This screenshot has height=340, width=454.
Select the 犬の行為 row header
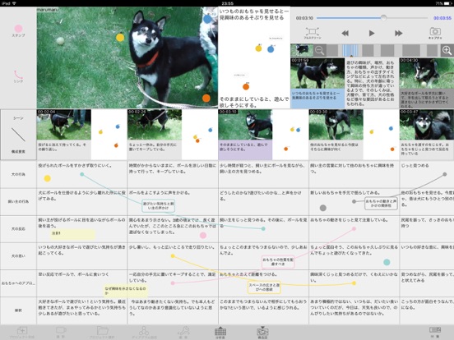pyautogui.click(x=18, y=175)
